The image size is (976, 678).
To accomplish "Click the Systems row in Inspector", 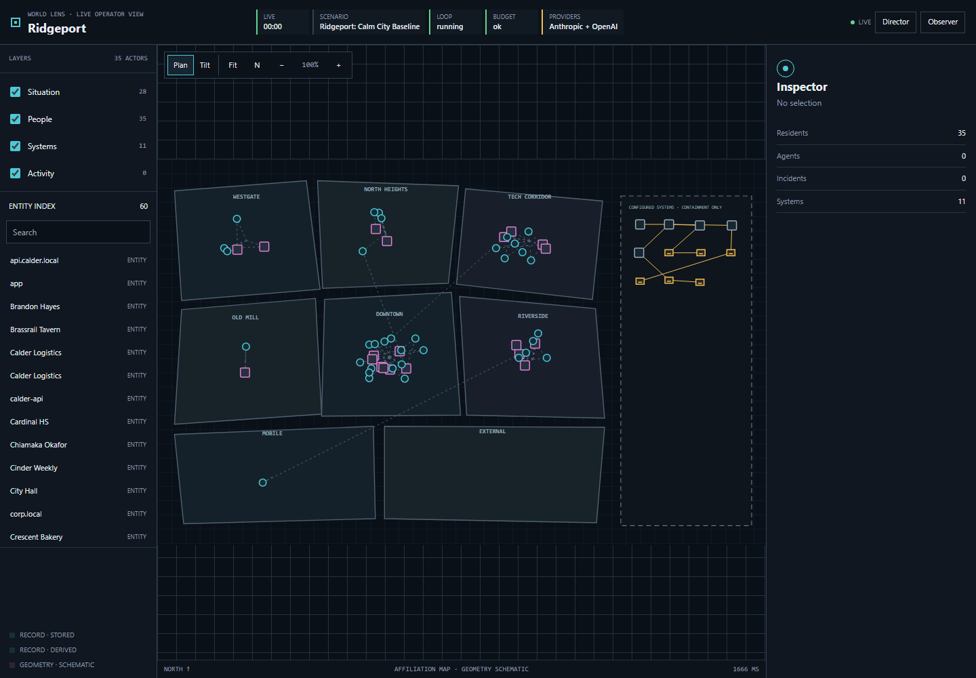I will click(x=871, y=201).
